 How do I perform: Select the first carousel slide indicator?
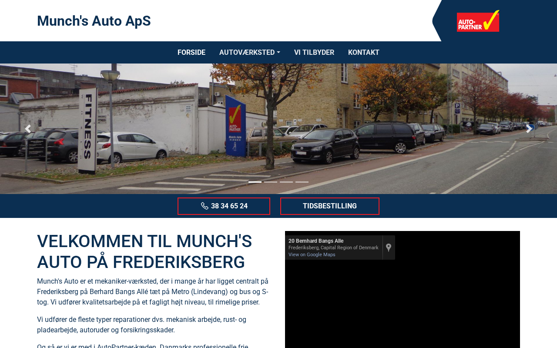click(x=255, y=182)
